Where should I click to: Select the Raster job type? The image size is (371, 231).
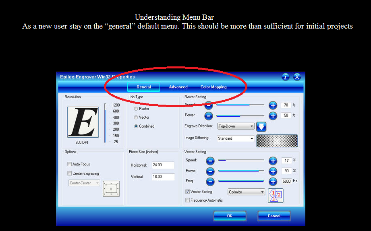[136, 109]
